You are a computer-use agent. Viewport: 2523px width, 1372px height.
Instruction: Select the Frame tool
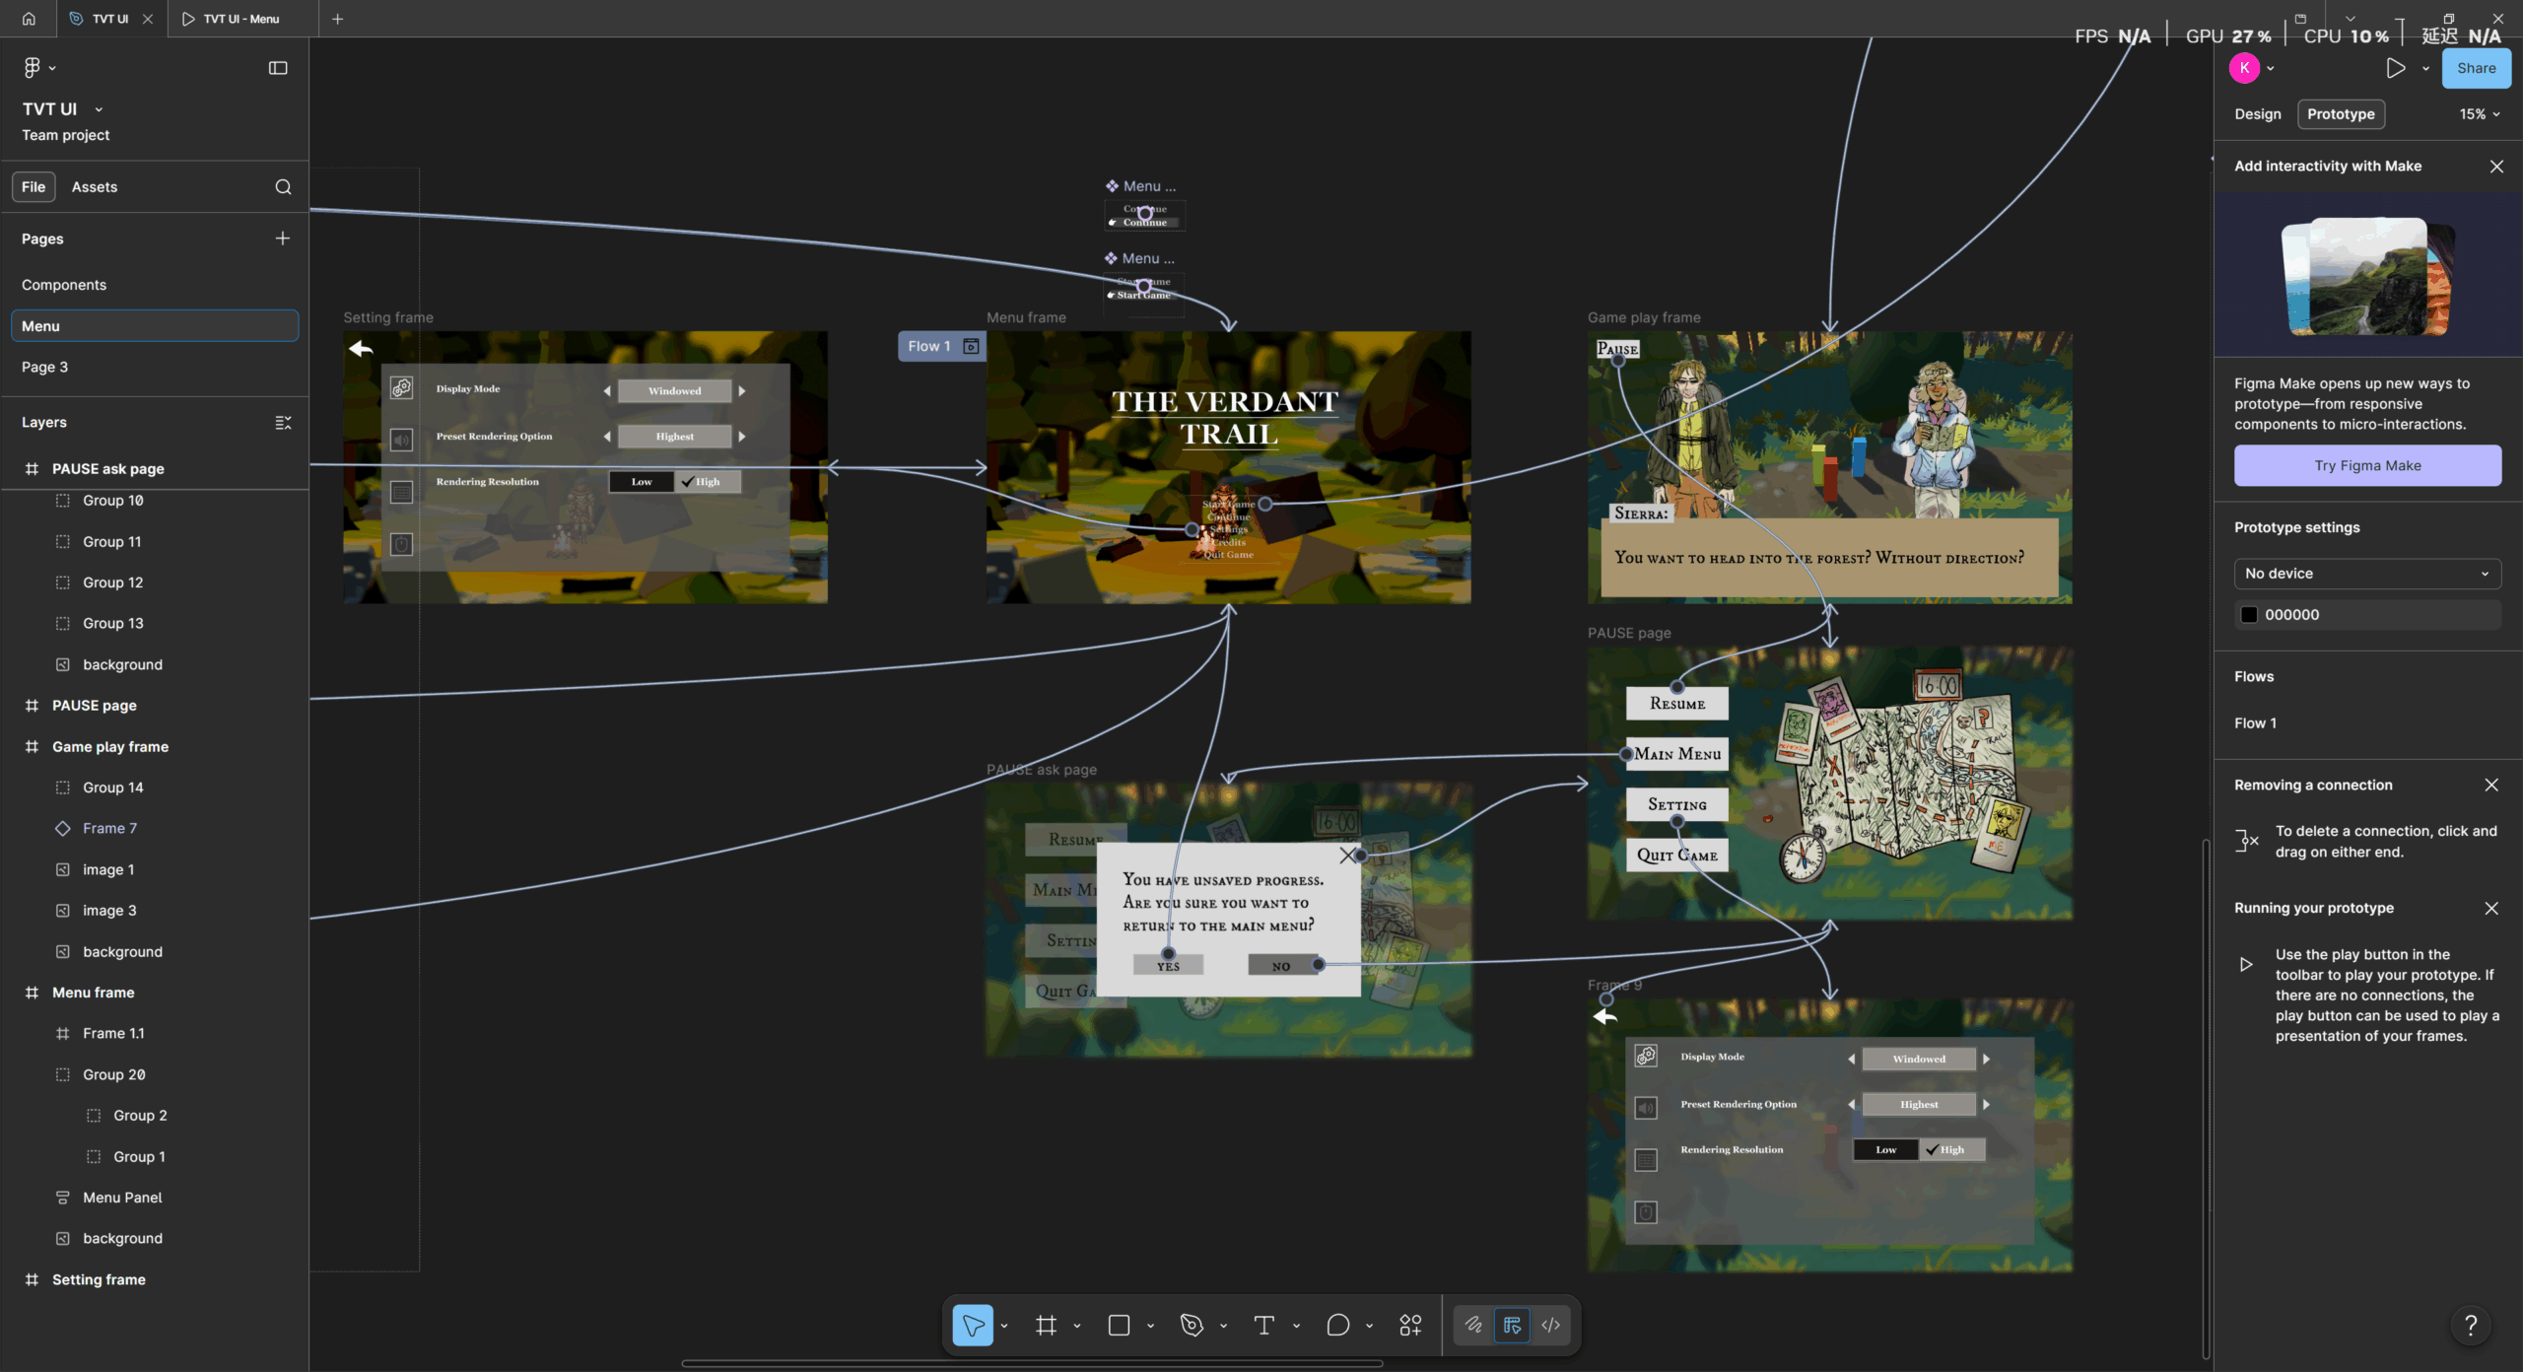point(1046,1325)
